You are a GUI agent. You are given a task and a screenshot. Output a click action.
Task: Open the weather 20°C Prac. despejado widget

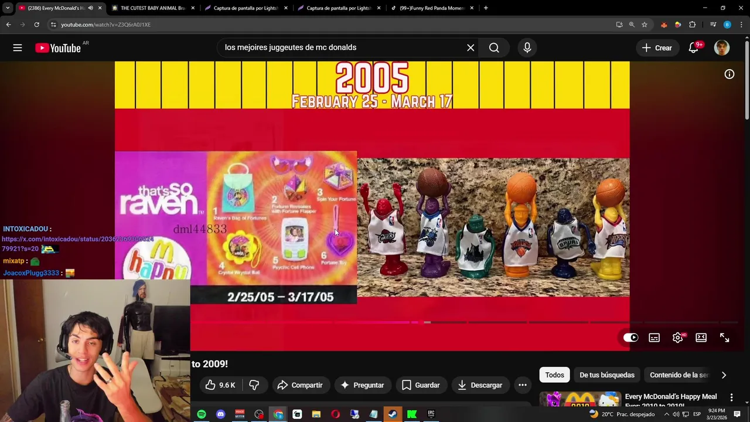tap(622, 414)
